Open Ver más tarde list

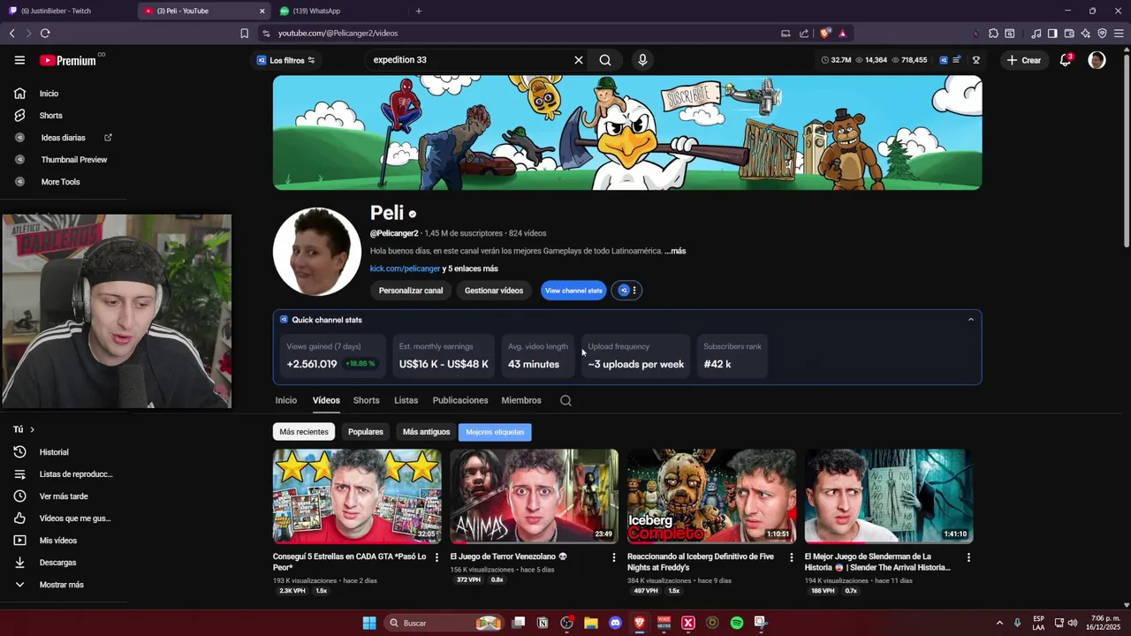tap(64, 496)
